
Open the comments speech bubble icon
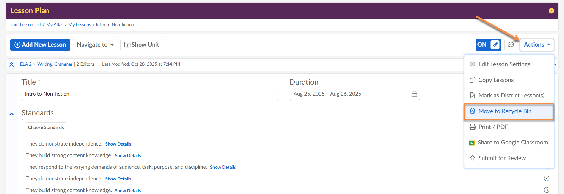point(511,45)
